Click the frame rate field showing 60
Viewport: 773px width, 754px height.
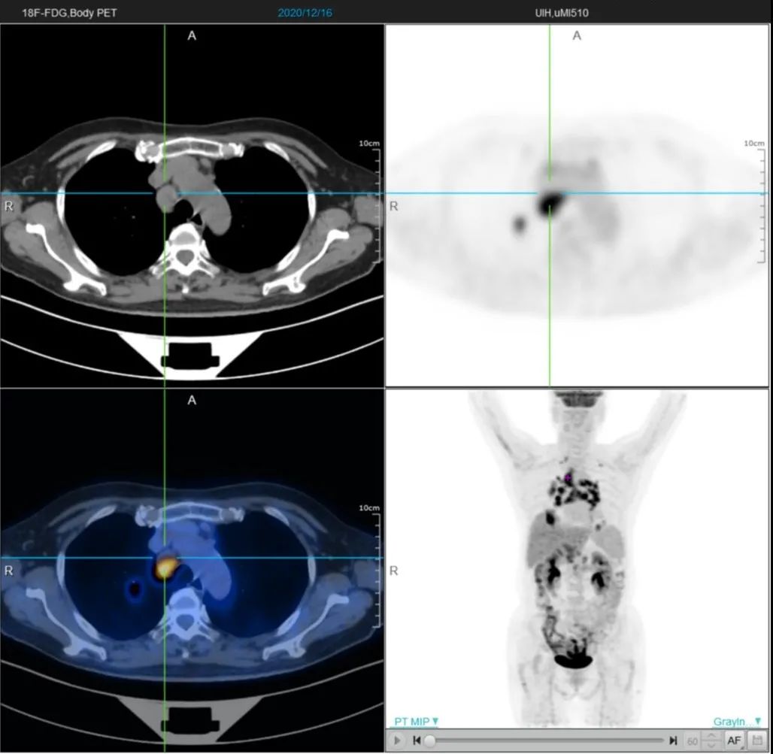(x=692, y=740)
